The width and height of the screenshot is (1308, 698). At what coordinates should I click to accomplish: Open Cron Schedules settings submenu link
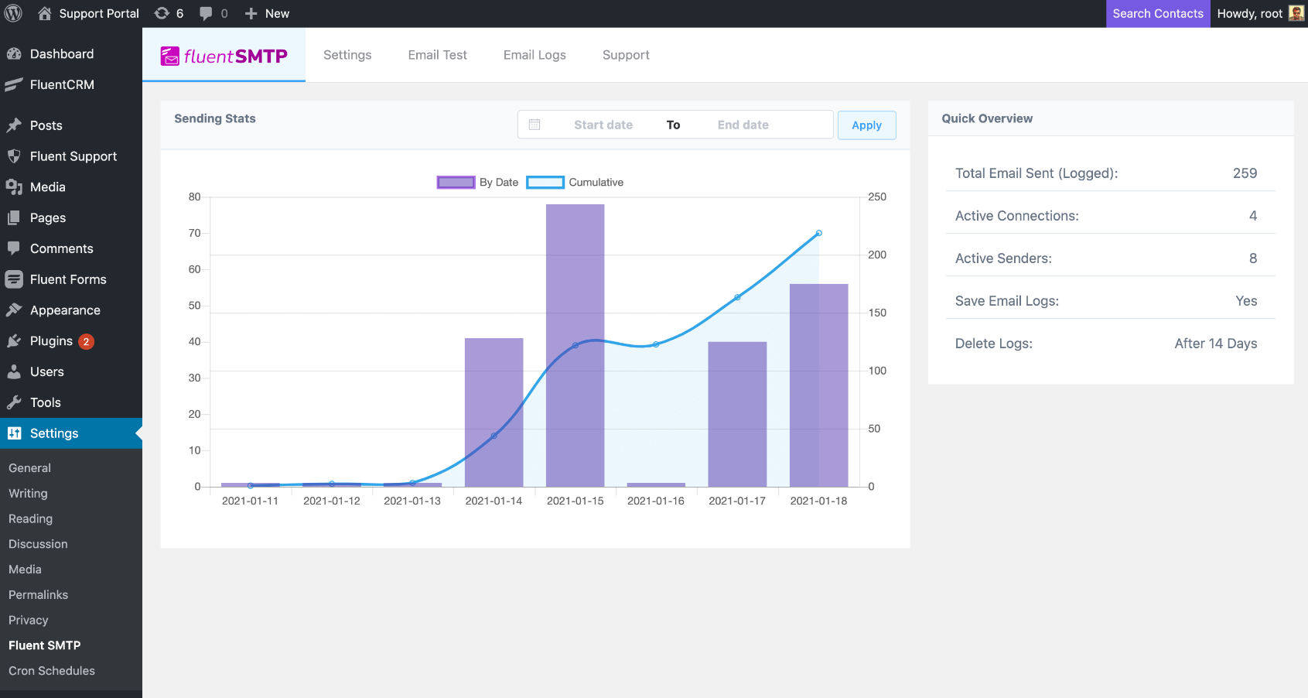(52, 671)
